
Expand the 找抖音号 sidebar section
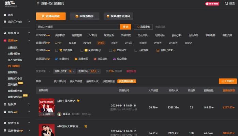(29, 33)
